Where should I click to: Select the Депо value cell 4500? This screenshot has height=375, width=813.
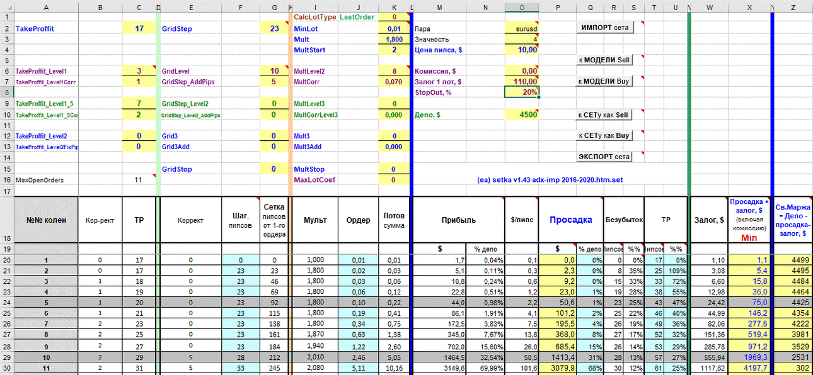pos(522,115)
